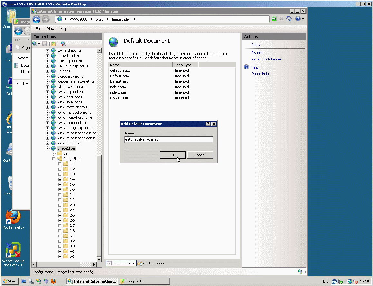Select the index.html document row
373x286 pixels.
[x=172, y=92]
